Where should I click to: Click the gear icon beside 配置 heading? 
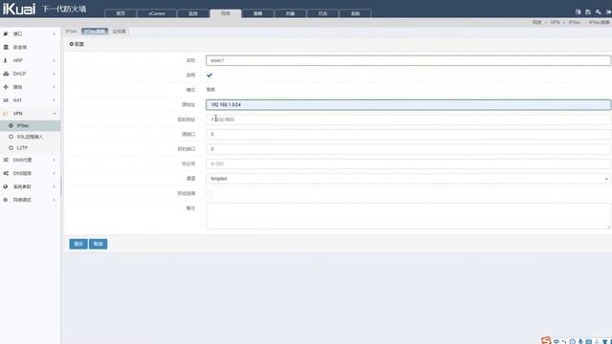72,44
